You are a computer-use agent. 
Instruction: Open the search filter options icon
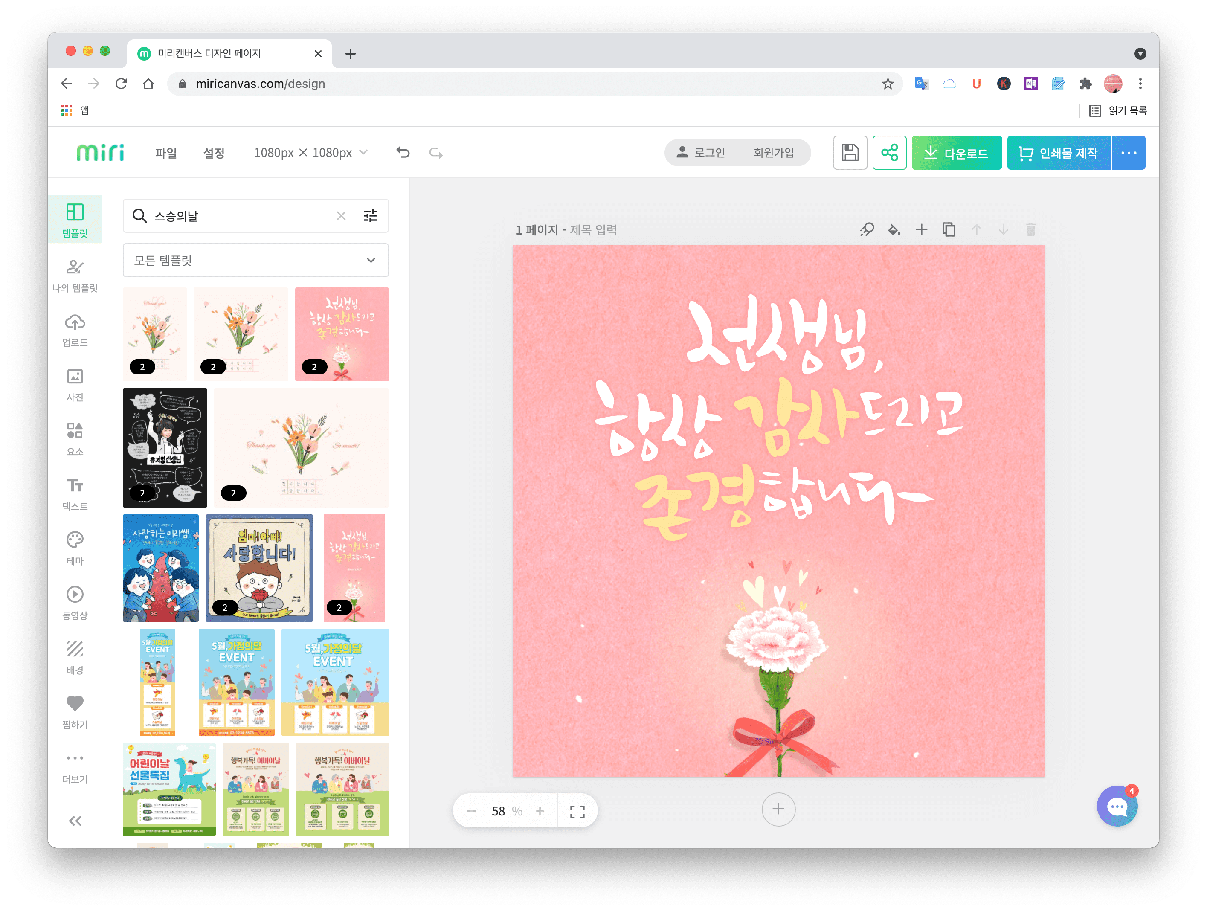[x=370, y=216]
